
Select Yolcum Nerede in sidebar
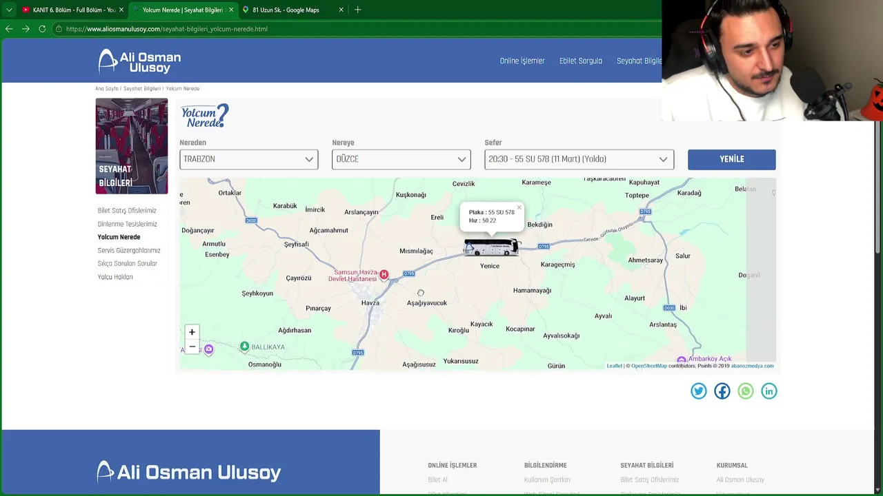click(x=119, y=237)
